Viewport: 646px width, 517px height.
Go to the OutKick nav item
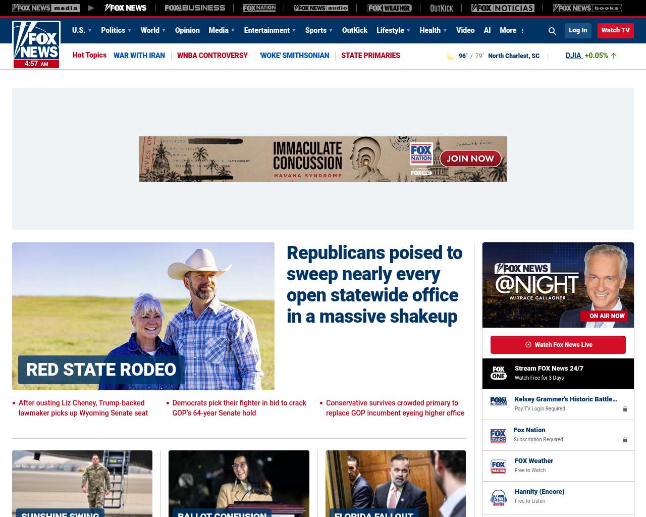355,30
